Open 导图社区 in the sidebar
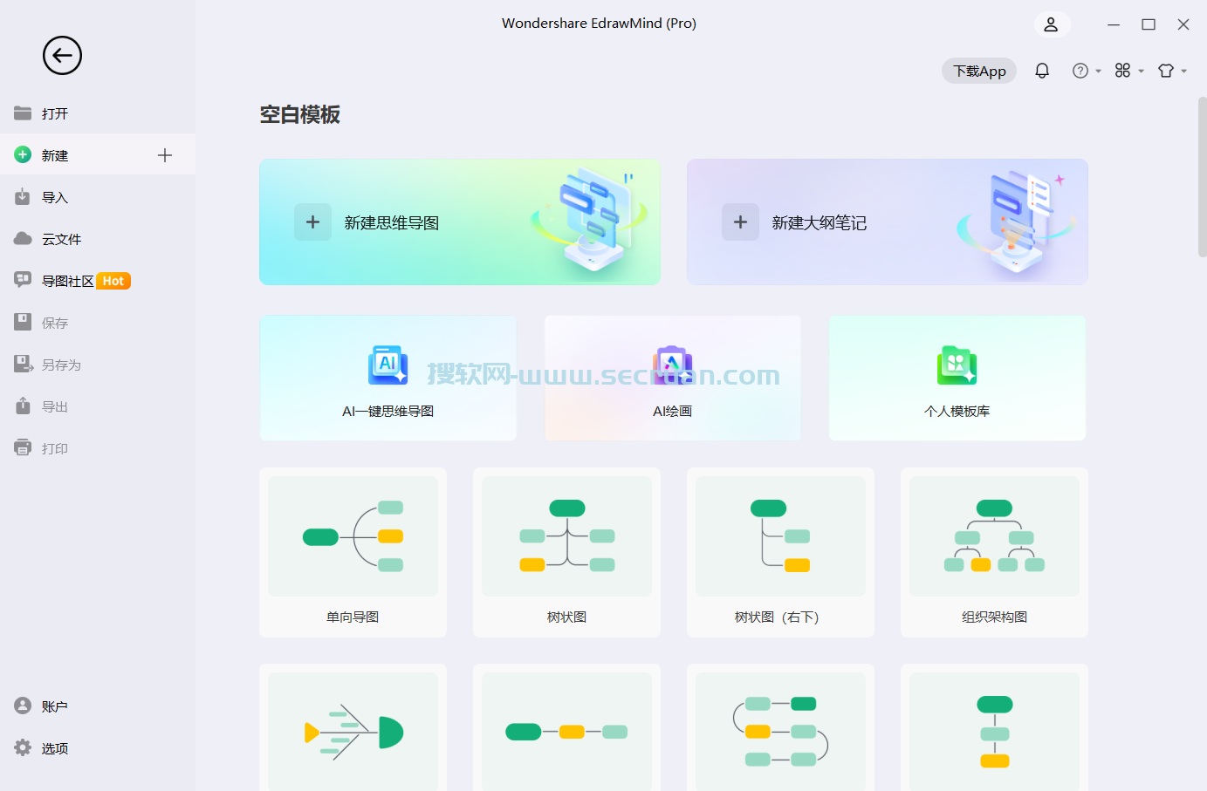Viewport: 1207px width, 791px height. 98,281
